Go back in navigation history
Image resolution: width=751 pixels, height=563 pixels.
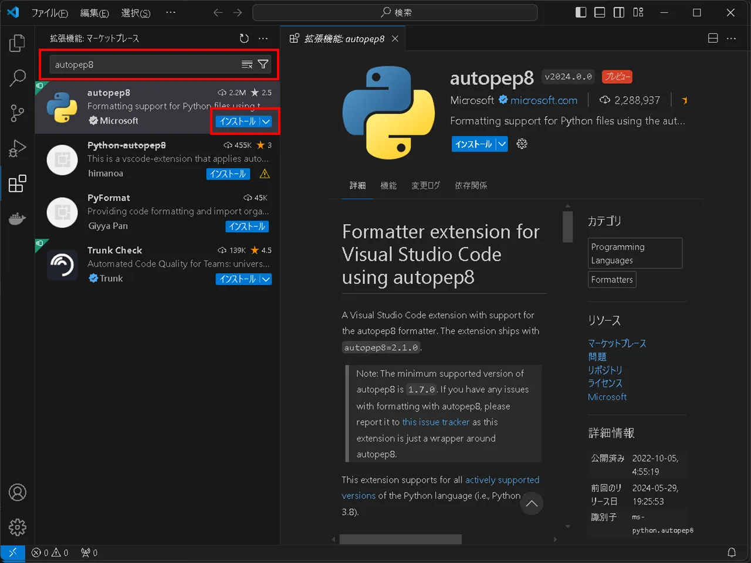218,12
